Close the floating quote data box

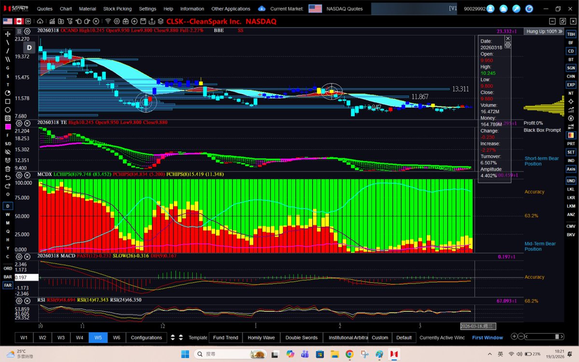[508, 38]
